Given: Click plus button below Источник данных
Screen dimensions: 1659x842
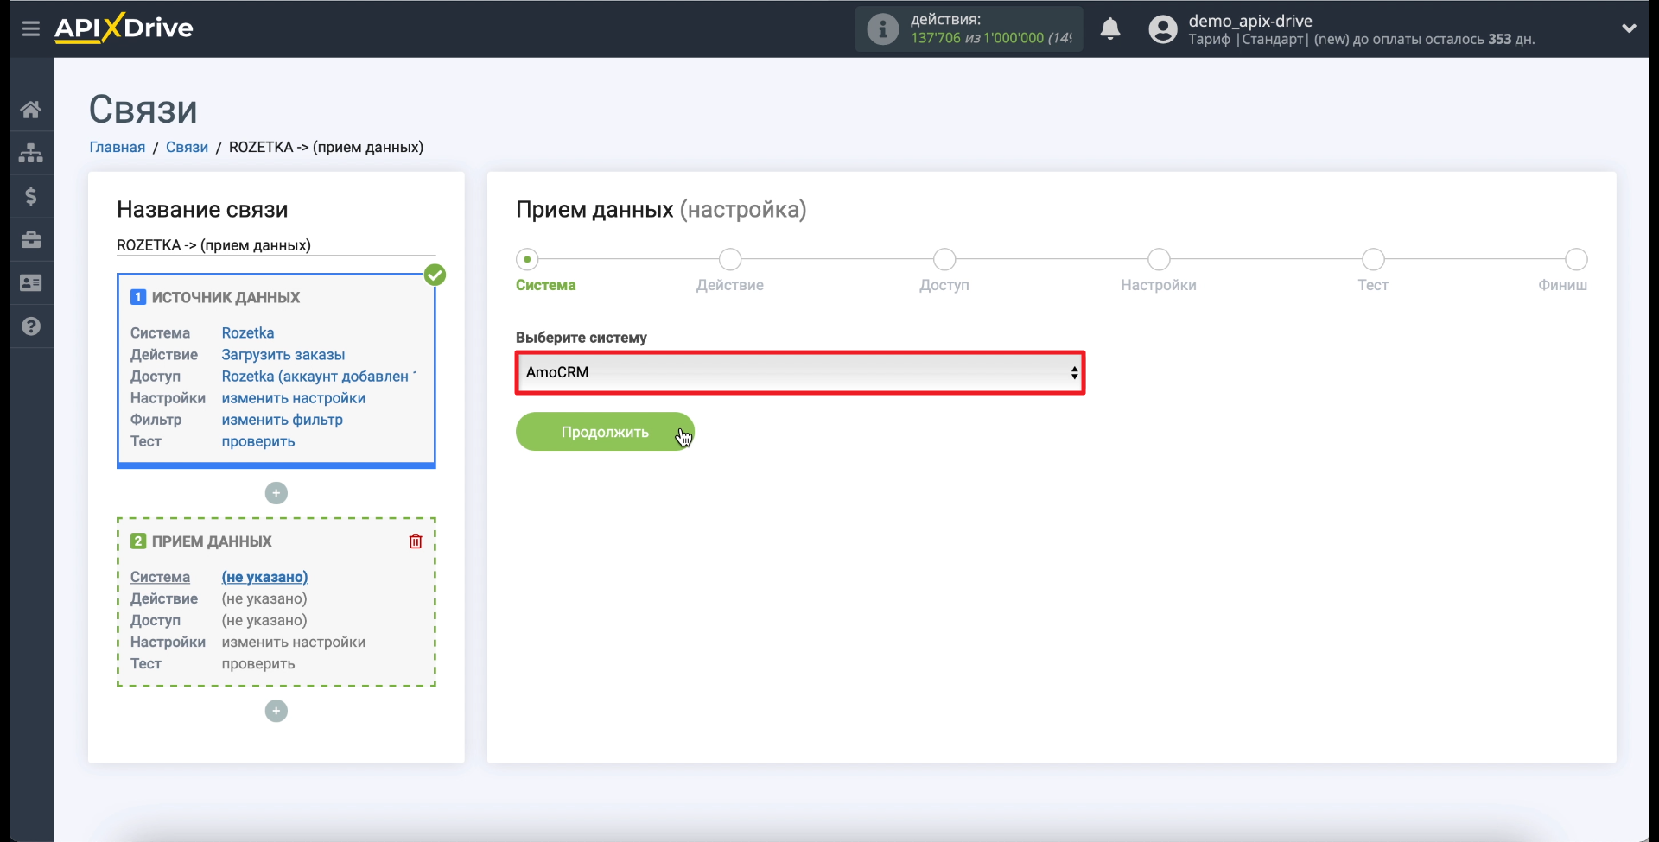Looking at the screenshot, I should coord(276,493).
